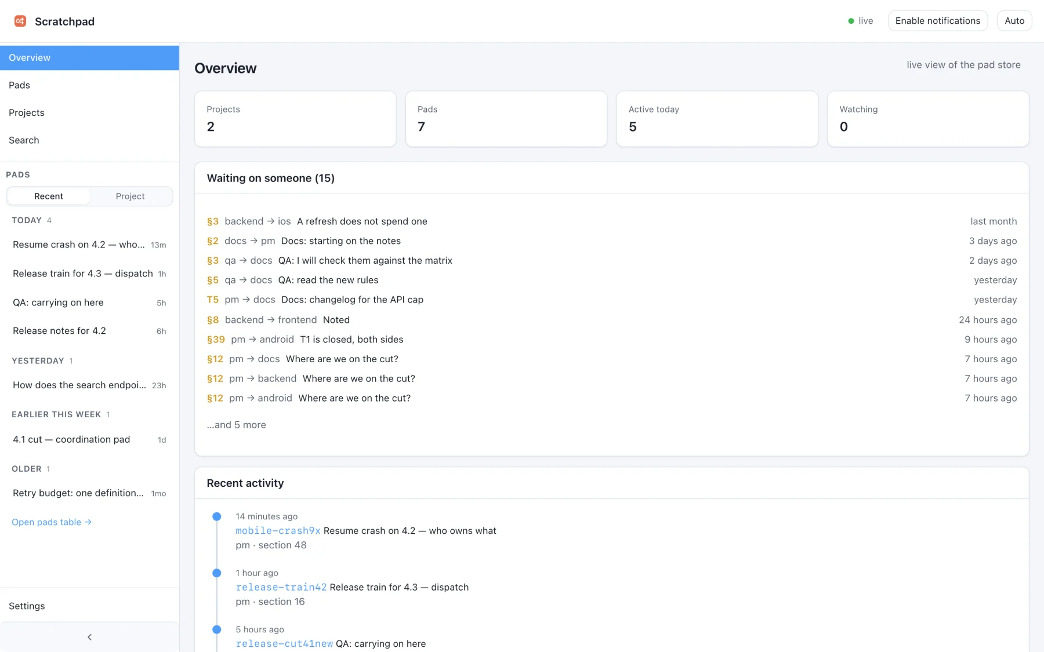
Task: Open 'How does the search endpoi...' pad
Action: 89,385
